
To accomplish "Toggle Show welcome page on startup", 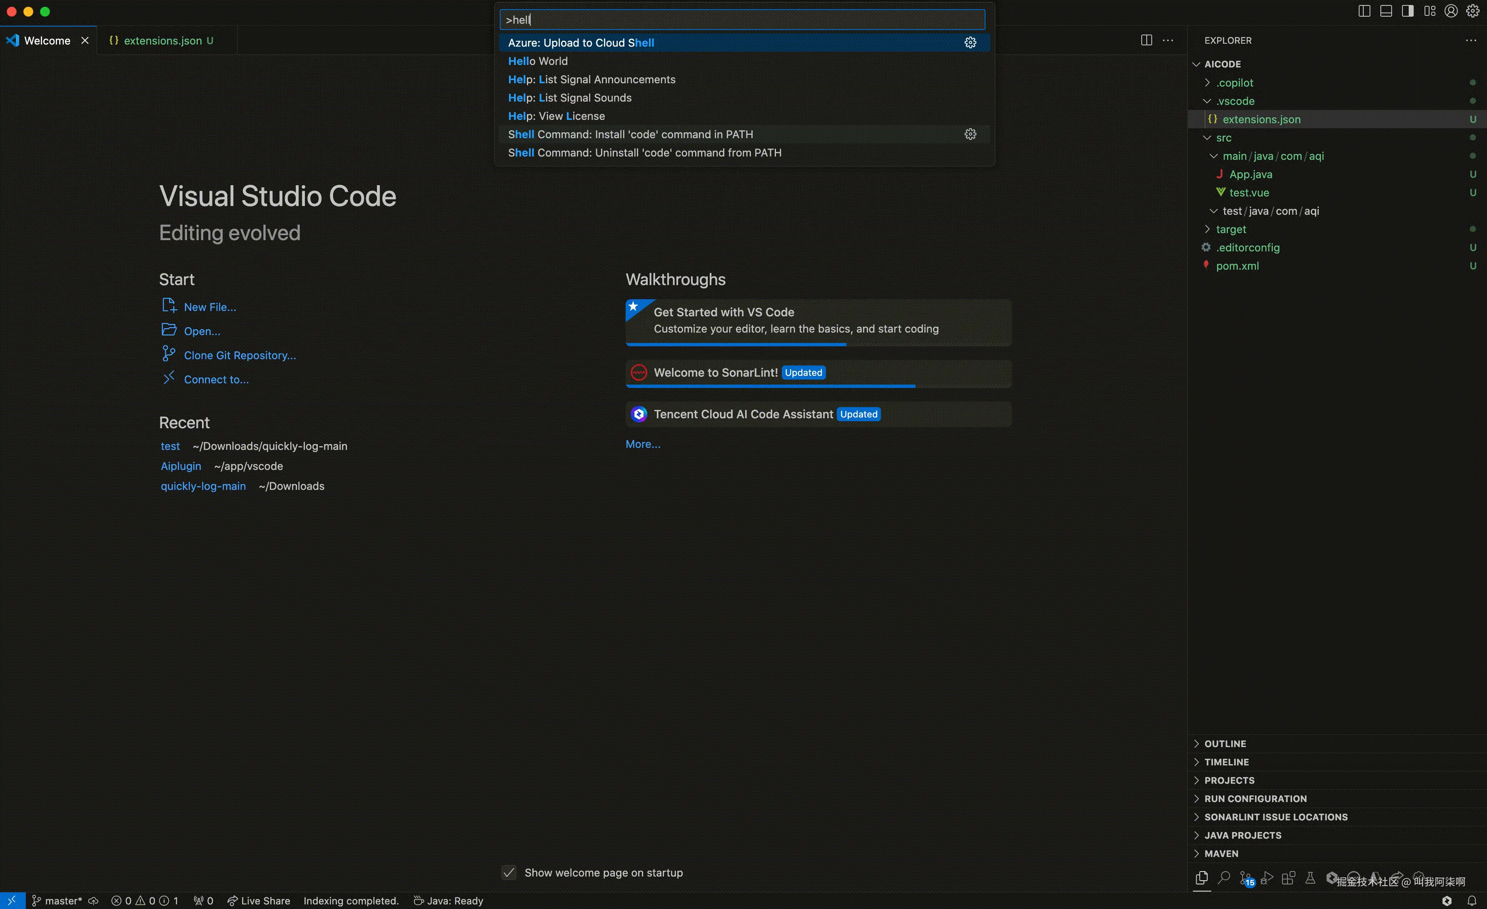I will (x=509, y=873).
